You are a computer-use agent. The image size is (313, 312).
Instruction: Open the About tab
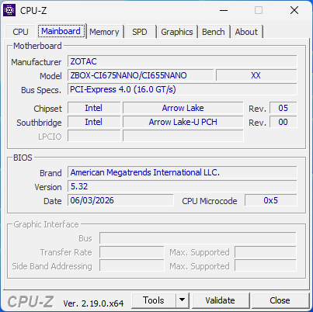point(246,32)
